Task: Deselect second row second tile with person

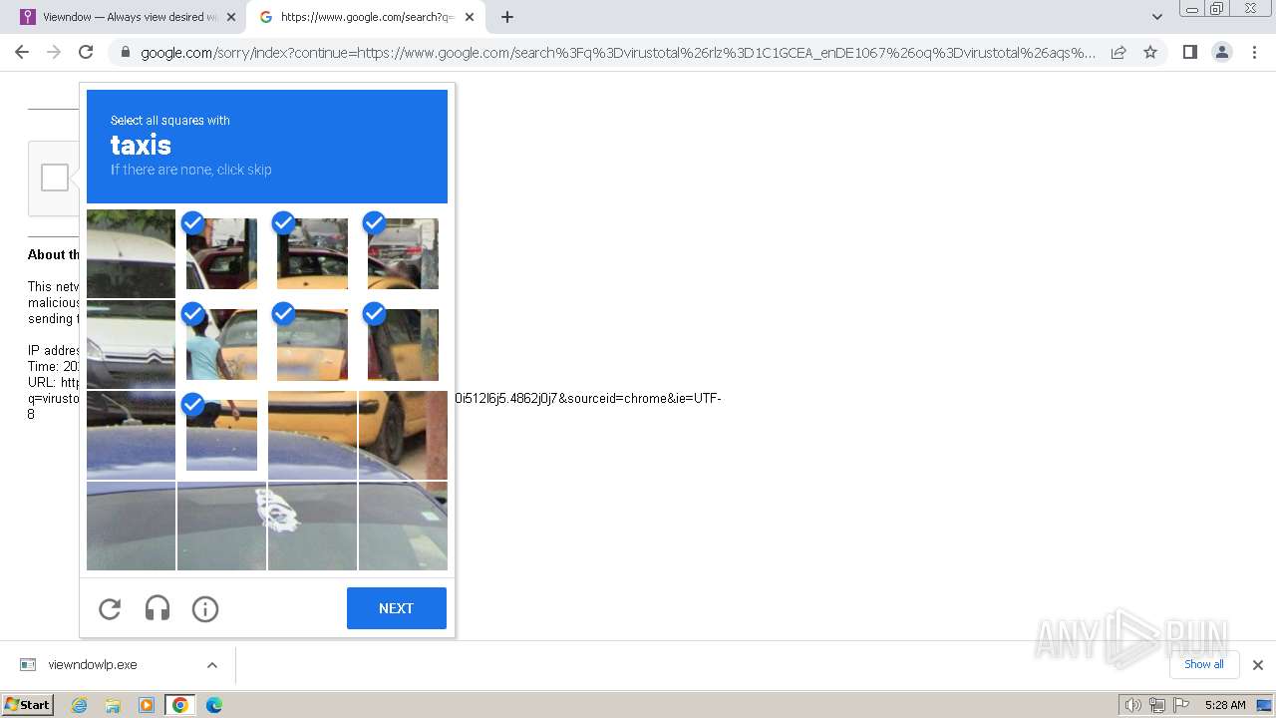Action: 221,344
